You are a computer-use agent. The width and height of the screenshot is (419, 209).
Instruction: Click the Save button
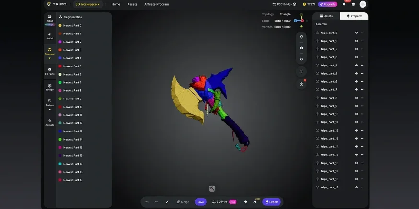click(x=200, y=202)
